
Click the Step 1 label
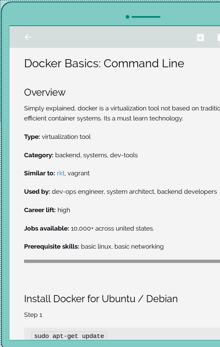pyautogui.click(x=33, y=315)
